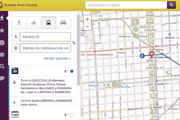Click the search magnifier button in header
Image resolution: width=180 pixels, height=120 pixels.
tap(171, 5)
